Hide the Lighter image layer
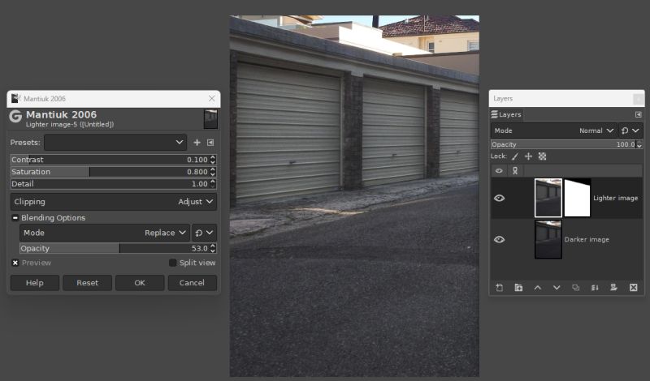650x381 pixels. tap(499, 198)
